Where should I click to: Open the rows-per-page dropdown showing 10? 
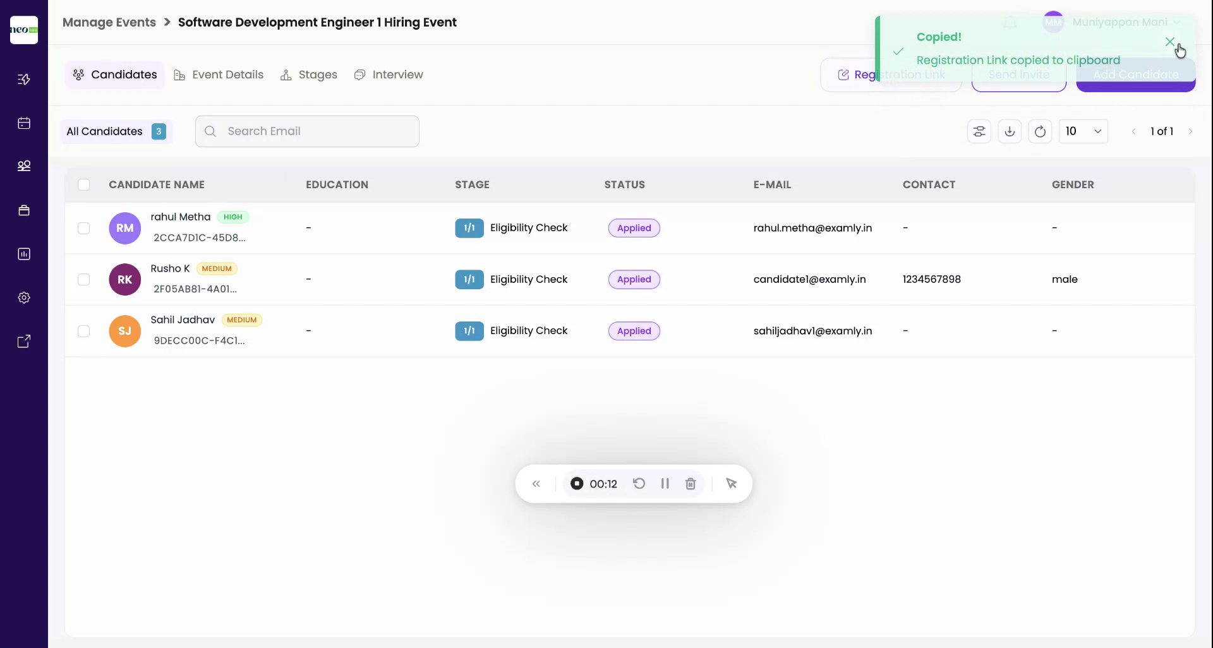coord(1083,131)
